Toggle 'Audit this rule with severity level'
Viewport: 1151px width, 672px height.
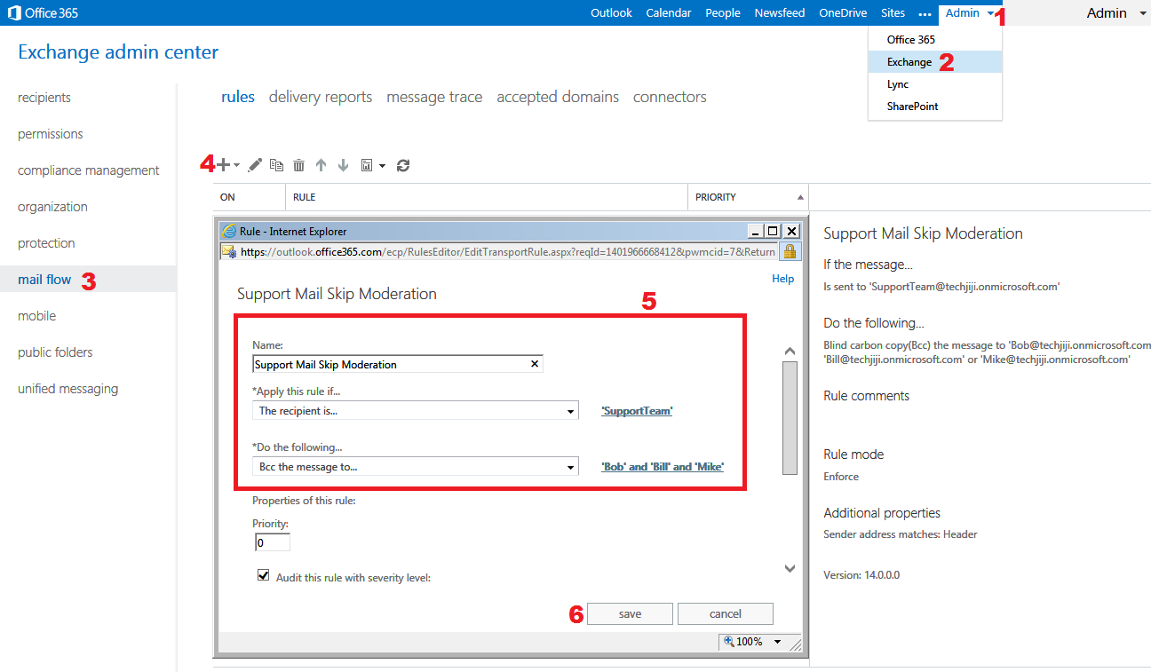[x=263, y=574]
